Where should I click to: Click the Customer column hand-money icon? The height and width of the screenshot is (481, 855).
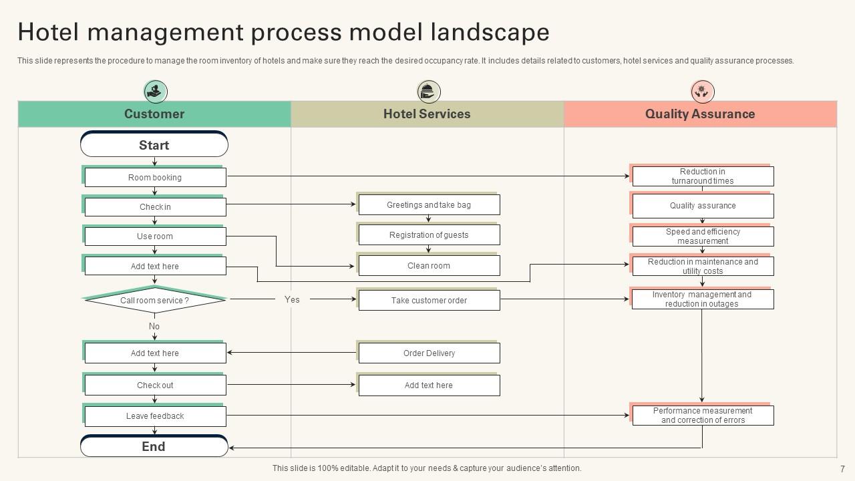156,91
